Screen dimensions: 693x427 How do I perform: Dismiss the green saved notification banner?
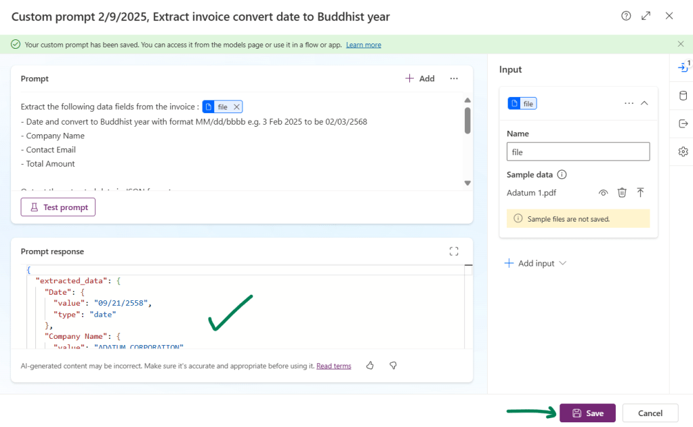[681, 44]
